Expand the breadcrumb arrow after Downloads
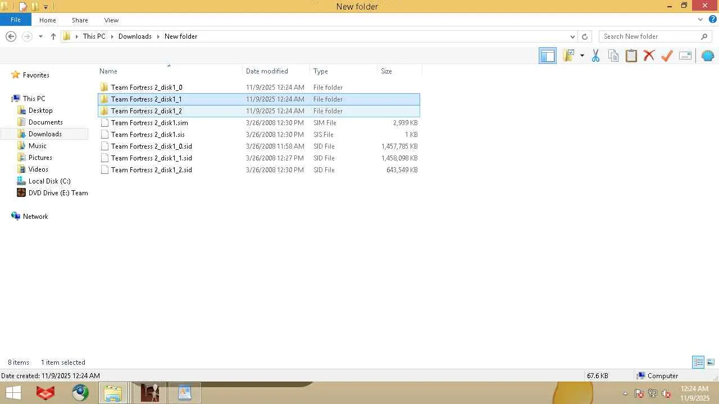The image size is (719, 404). click(158, 36)
